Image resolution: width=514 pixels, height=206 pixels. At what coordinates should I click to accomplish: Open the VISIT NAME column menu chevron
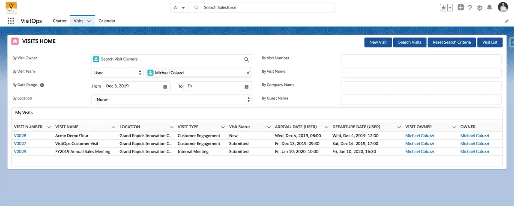114,127
